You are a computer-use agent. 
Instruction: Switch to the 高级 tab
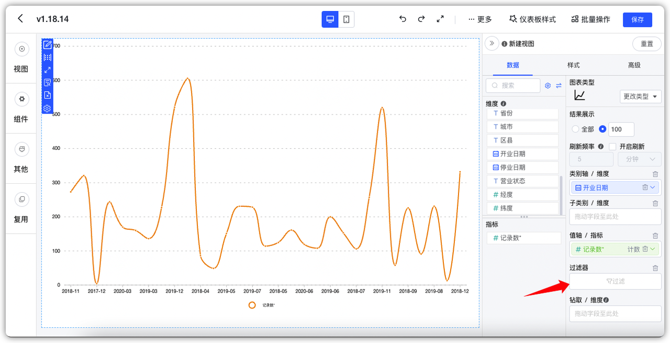(634, 65)
